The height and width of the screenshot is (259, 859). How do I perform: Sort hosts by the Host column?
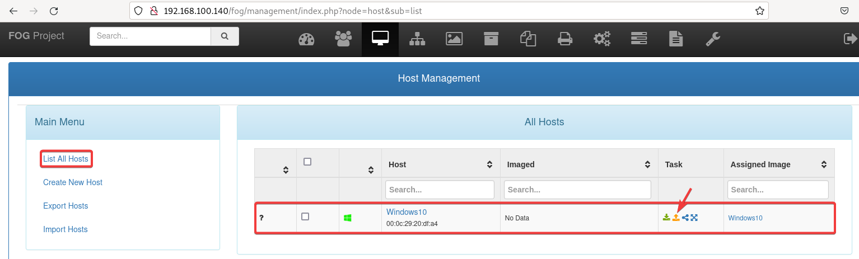click(x=489, y=164)
